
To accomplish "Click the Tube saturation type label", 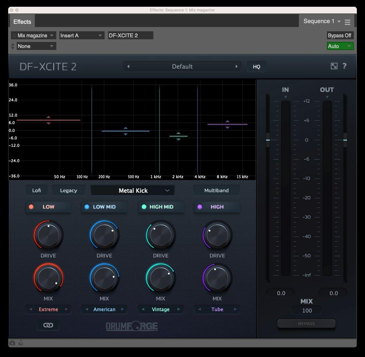I will [217, 309].
